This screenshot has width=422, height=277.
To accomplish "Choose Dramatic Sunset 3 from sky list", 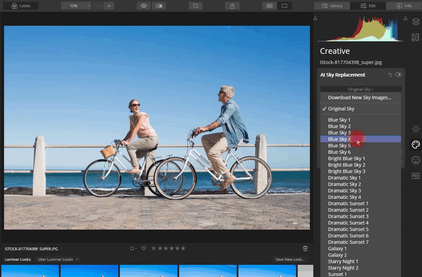I will [348, 216].
